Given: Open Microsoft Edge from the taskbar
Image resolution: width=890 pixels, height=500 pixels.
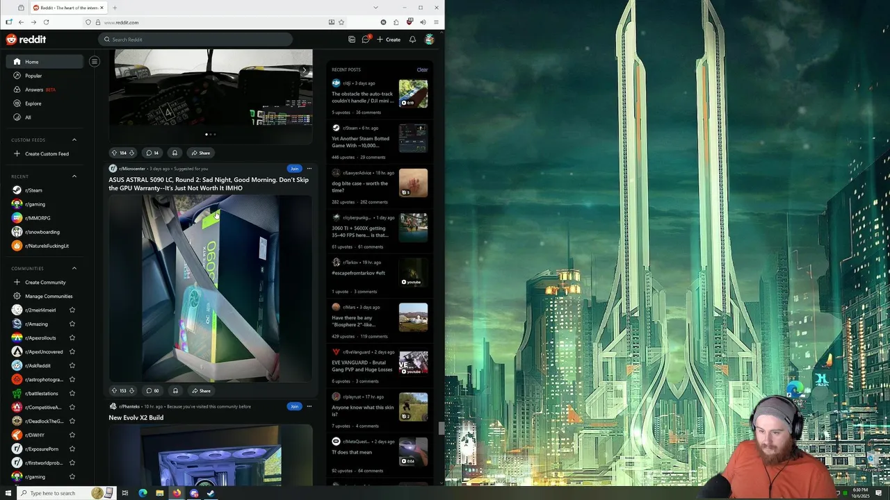Looking at the screenshot, I should pyautogui.click(x=143, y=493).
